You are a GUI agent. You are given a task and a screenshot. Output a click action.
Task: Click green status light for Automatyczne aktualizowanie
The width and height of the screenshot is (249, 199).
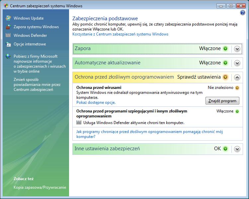225,63
